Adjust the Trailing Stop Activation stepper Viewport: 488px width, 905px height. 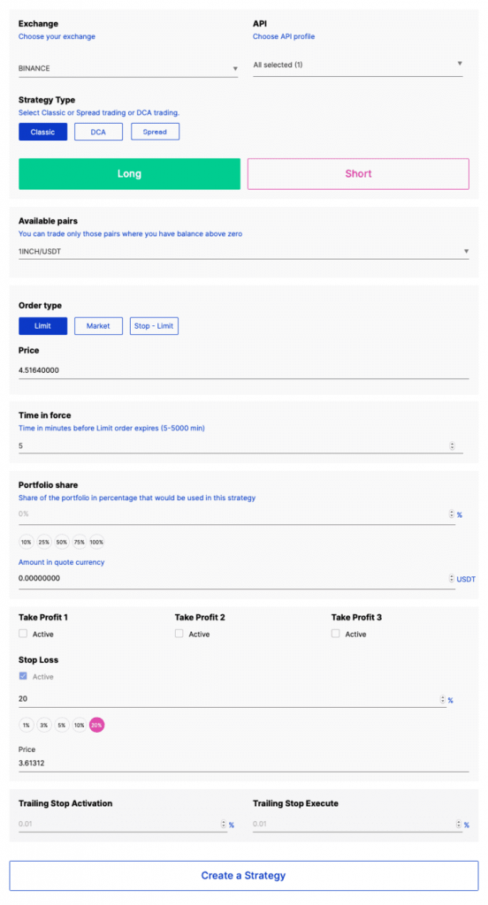(x=224, y=825)
